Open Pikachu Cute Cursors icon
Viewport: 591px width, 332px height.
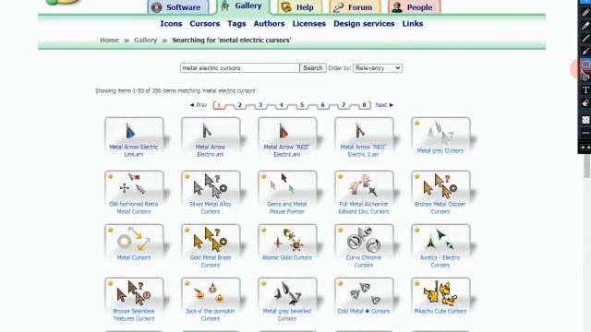(440, 292)
